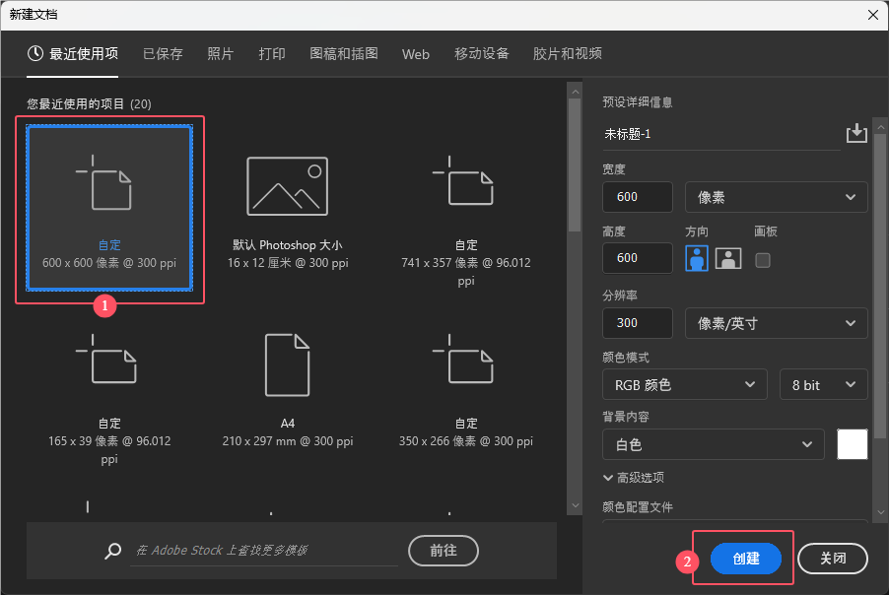Viewport: 889px width, 595px height.
Task: Open the width unit dropdown (像素)
Action: click(777, 197)
